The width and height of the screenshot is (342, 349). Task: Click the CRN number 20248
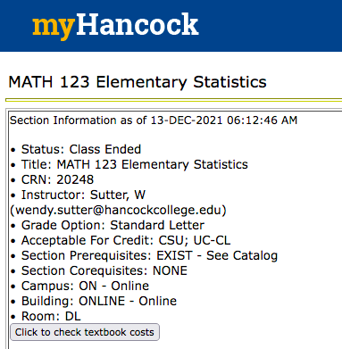[75, 179]
